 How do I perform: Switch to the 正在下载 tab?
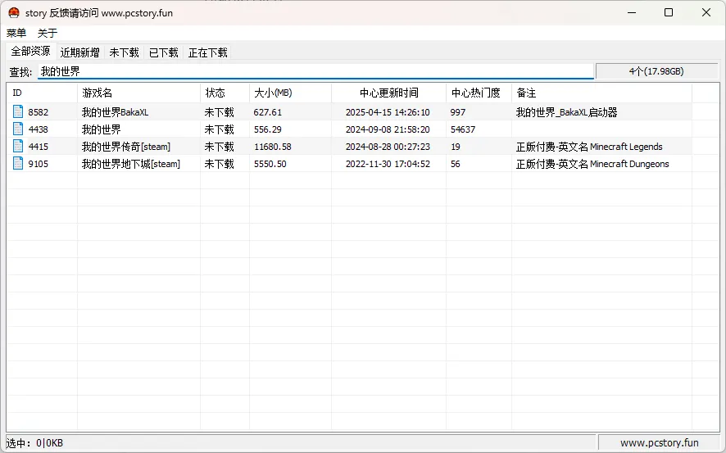(x=208, y=52)
